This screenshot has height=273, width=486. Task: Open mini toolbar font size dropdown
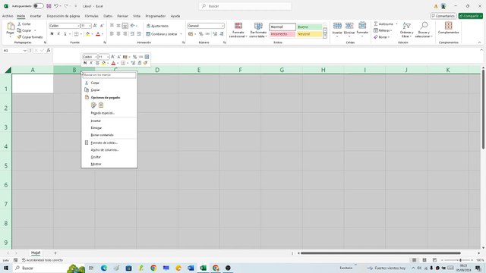108,57
